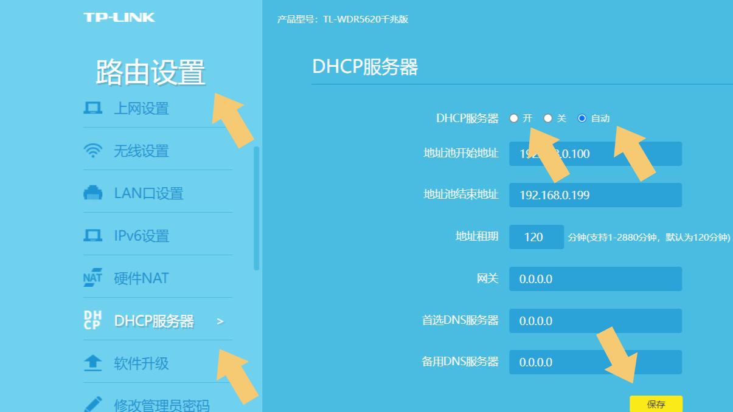733x412 pixels.
Task: Expand the DHCP服务器 chevron arrow
Action: tap(220, 321)
